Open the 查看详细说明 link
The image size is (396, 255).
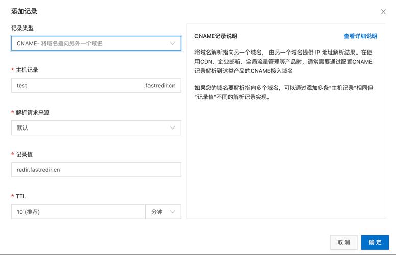[360, 36]
